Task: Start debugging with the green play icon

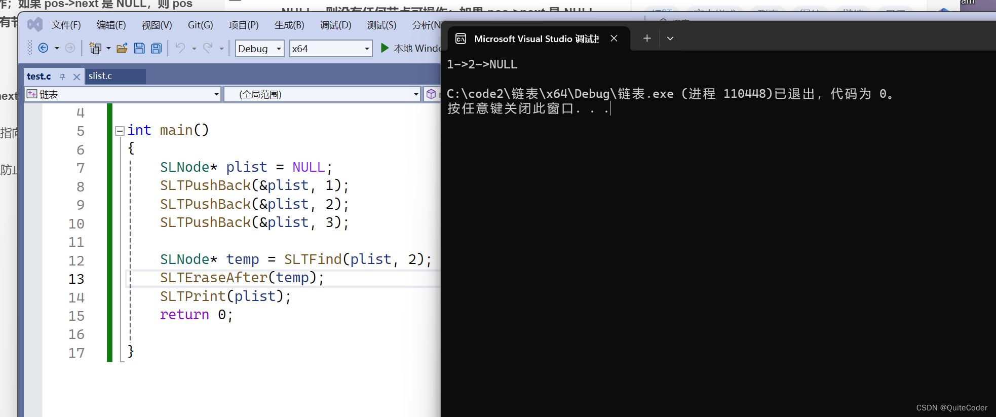Action: [385, 48]
